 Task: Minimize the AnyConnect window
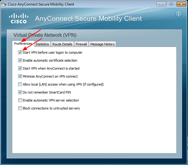click(161, 4)
